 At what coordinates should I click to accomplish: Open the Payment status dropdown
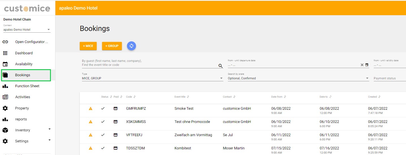pos(390,78)
